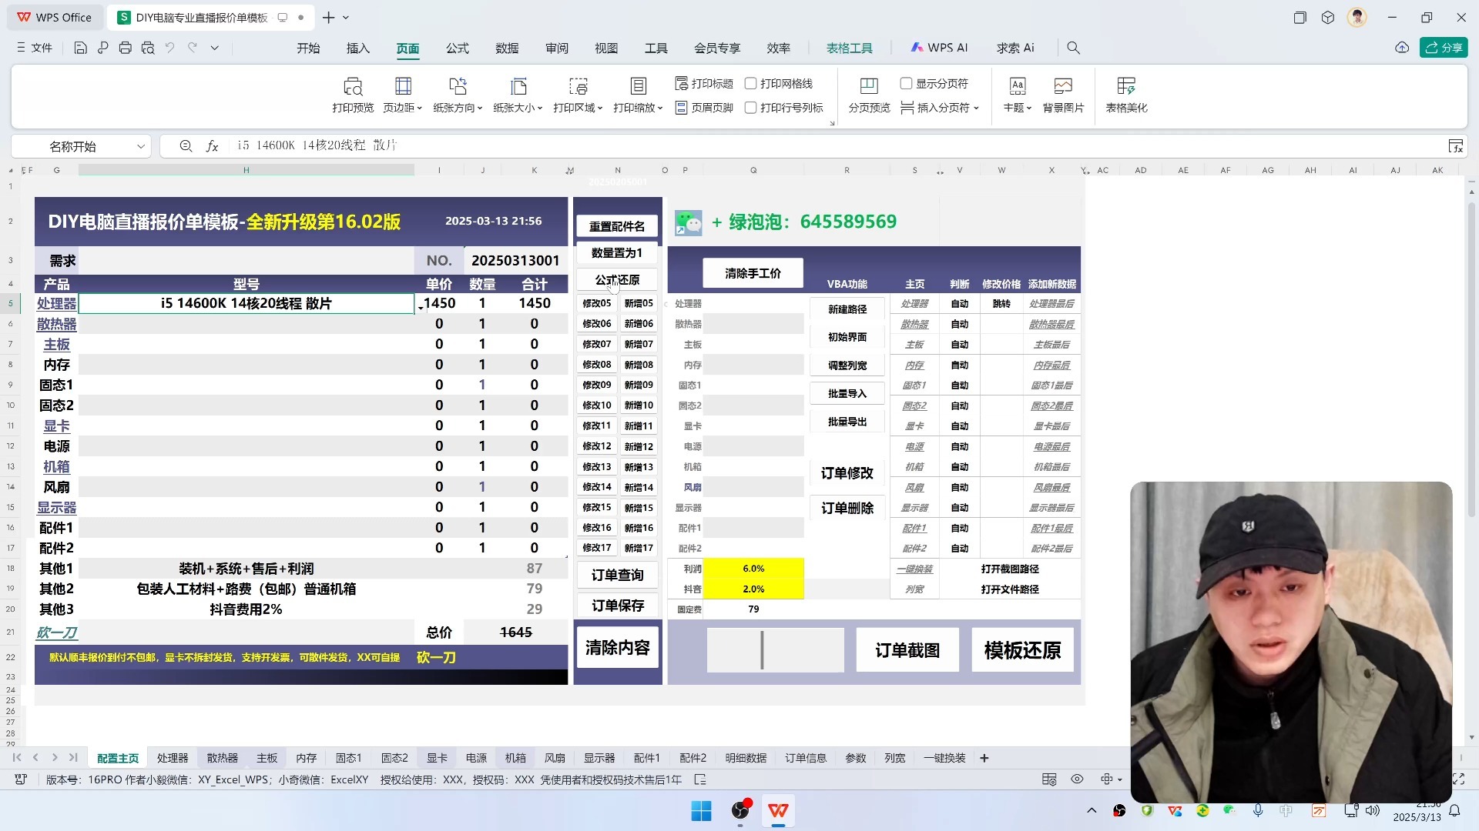Click the 表格美化 (table beautify) icon

click(x=1127, y=94)
